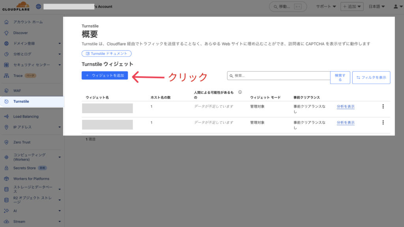Click the Discover lightbulb icon

[6, 33]
